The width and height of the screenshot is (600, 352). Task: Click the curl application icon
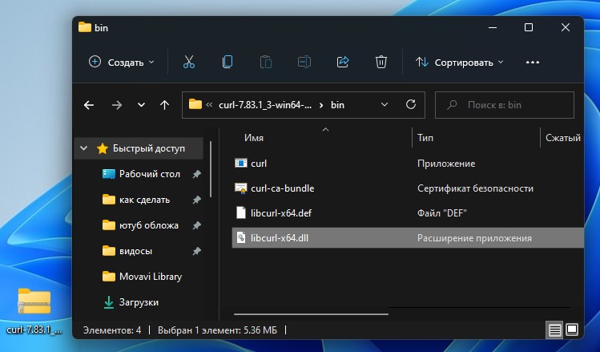[240, 163]
